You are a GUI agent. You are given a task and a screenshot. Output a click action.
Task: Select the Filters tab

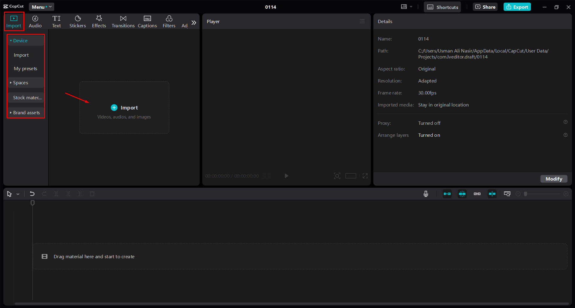[x=169, y=22]
